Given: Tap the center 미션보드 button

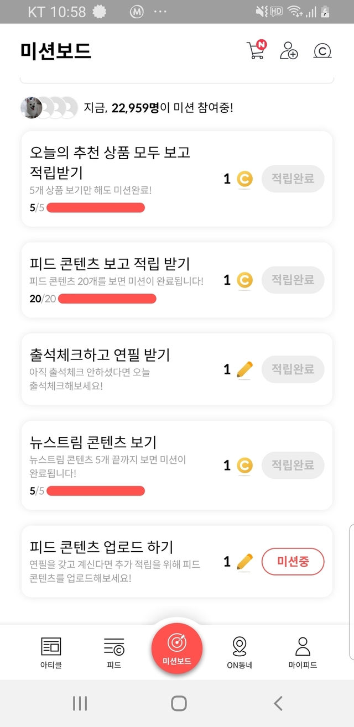Looking at the screenshot, I should pyautogui.click(x=177, y=647).
